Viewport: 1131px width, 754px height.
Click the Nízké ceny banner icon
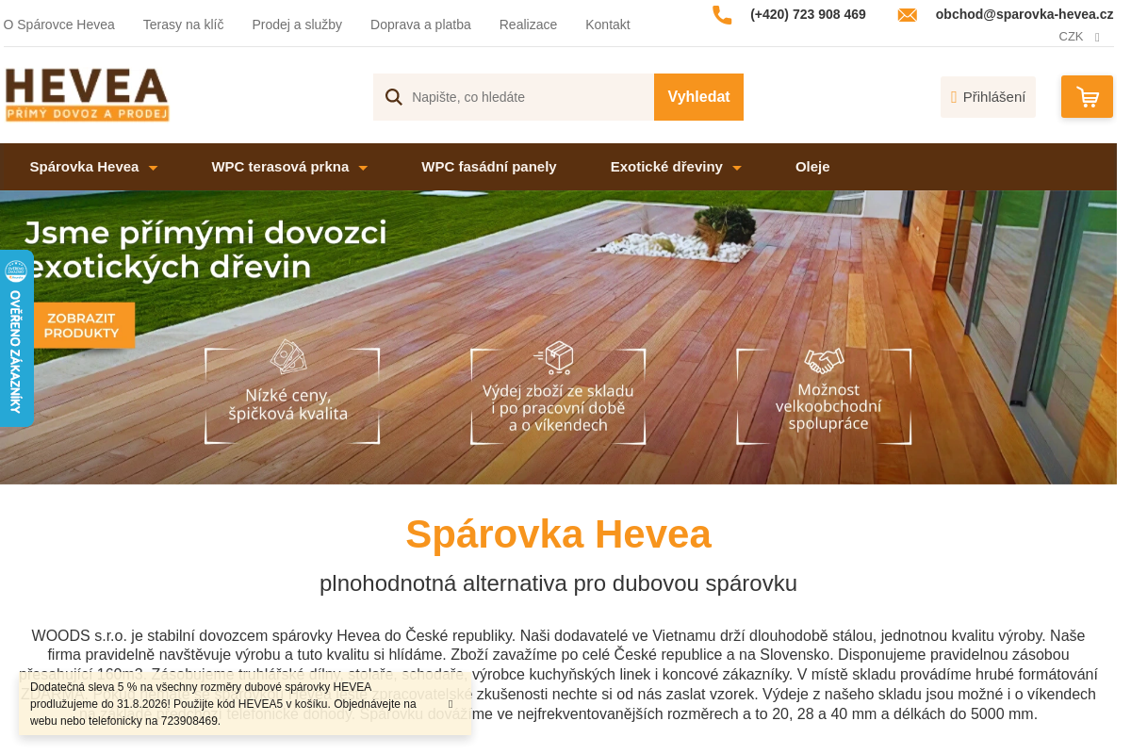[x=288, y=357]
